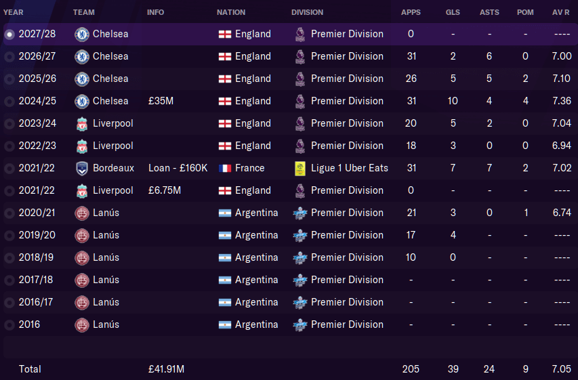Click the Chelsea club badge in the 2027/28 row

(x=82, y=35)
